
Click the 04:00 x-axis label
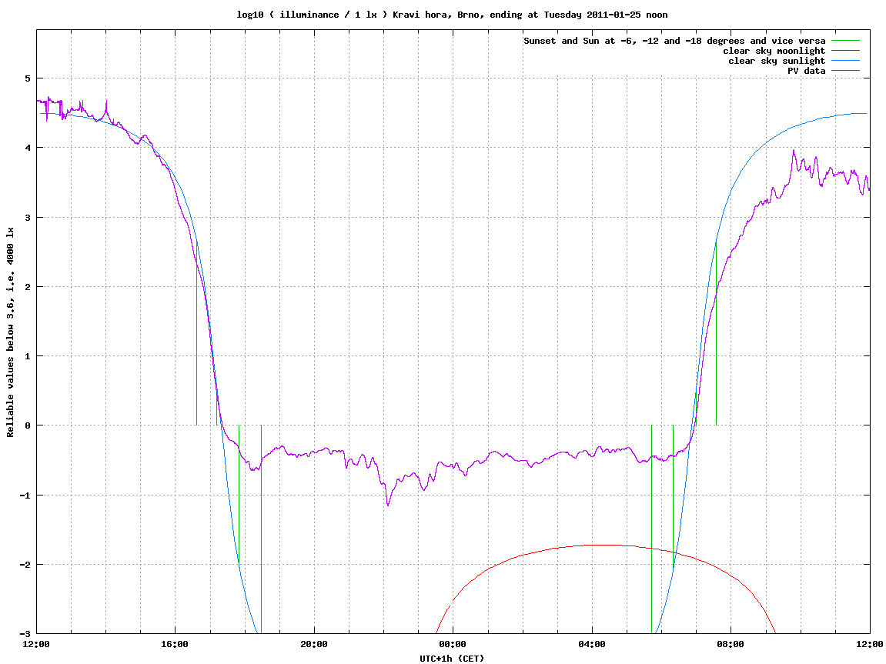click(x=592, y=644)
